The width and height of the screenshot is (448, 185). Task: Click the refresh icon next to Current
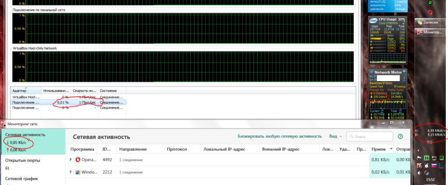coord(382,111)
